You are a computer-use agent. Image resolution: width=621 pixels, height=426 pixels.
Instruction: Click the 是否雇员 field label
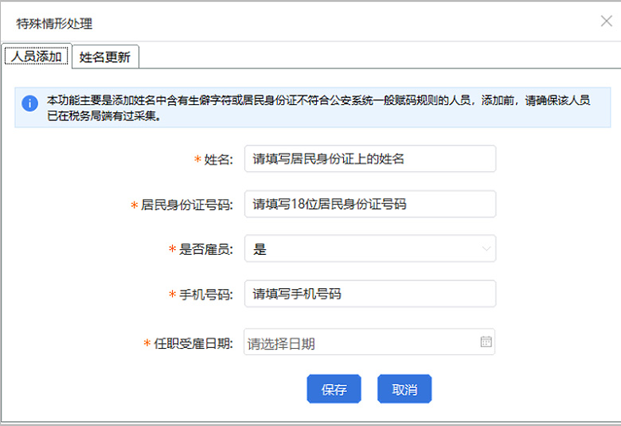[205, 249]
